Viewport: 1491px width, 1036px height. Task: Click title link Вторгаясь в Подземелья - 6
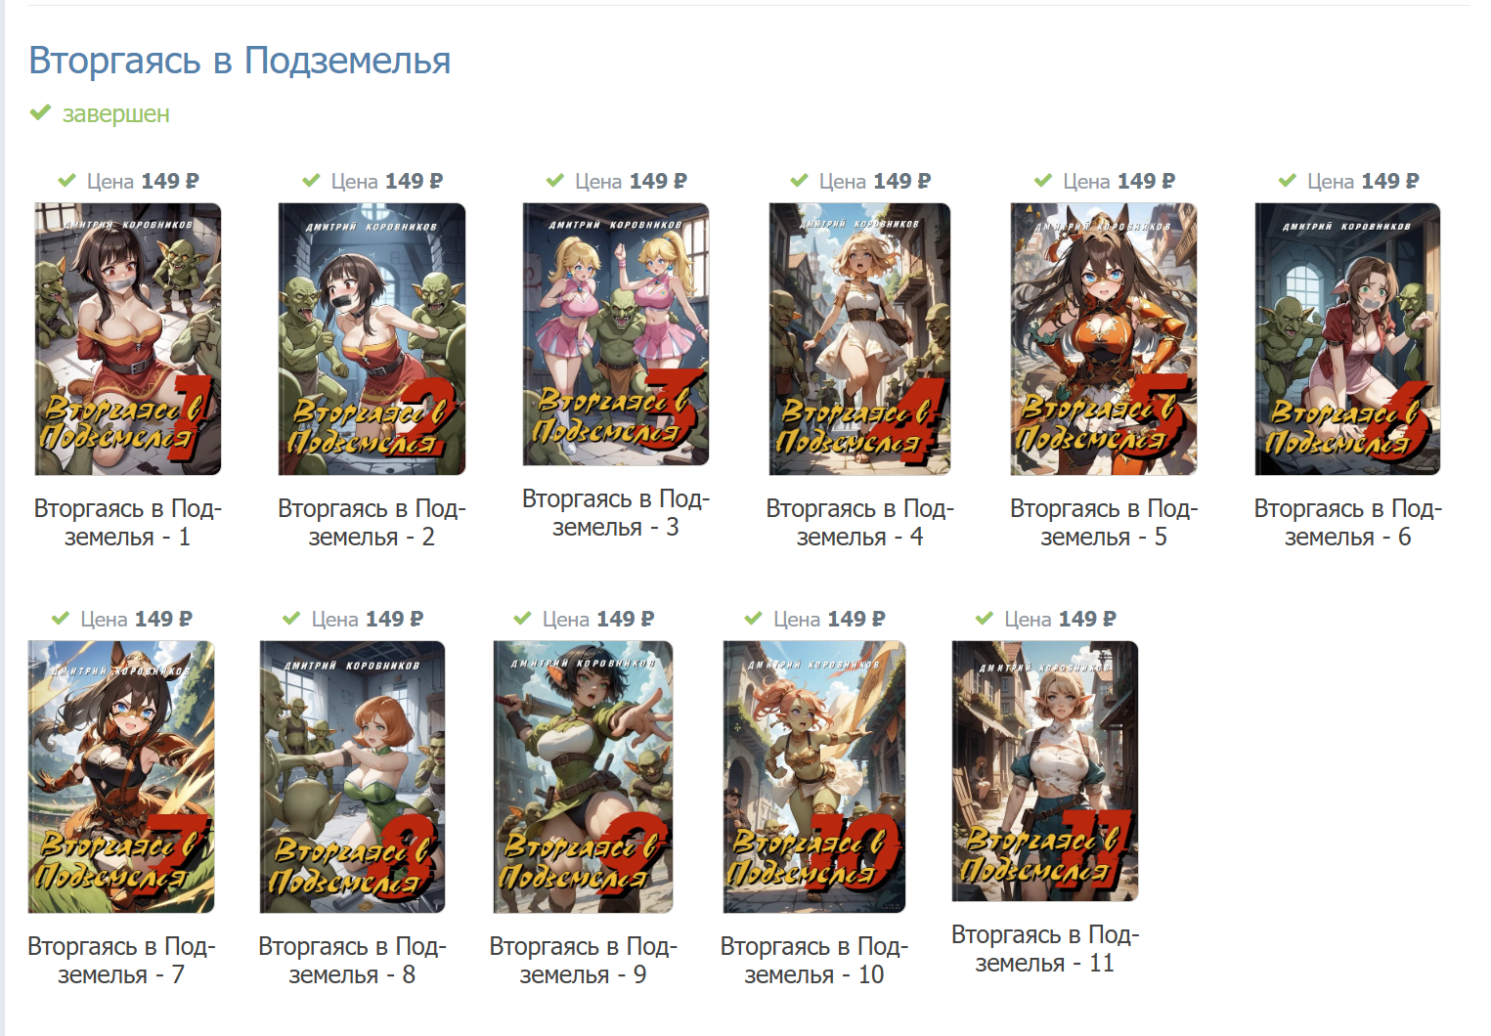pos(1348,523)
